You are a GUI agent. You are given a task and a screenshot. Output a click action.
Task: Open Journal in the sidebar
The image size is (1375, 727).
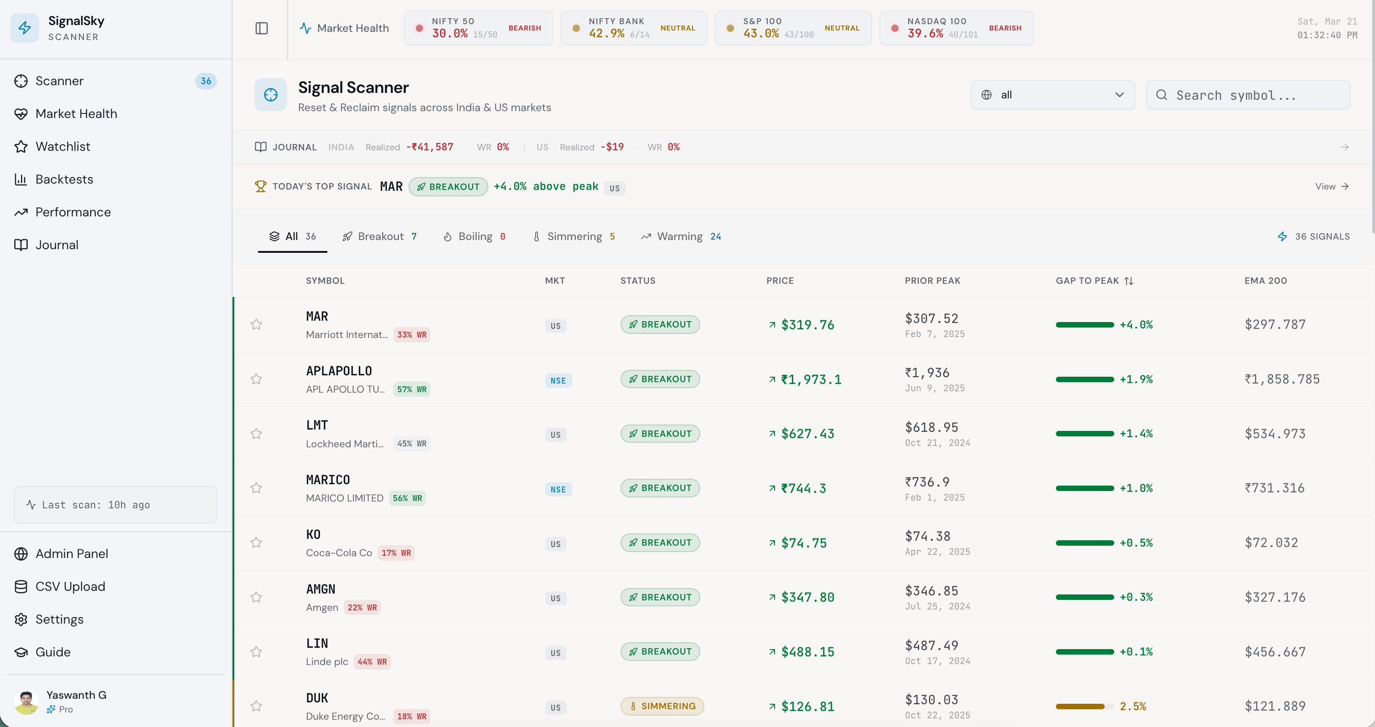[115, 245]
